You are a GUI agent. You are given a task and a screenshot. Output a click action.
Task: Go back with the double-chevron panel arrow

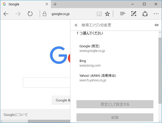[x=76, y=25]
